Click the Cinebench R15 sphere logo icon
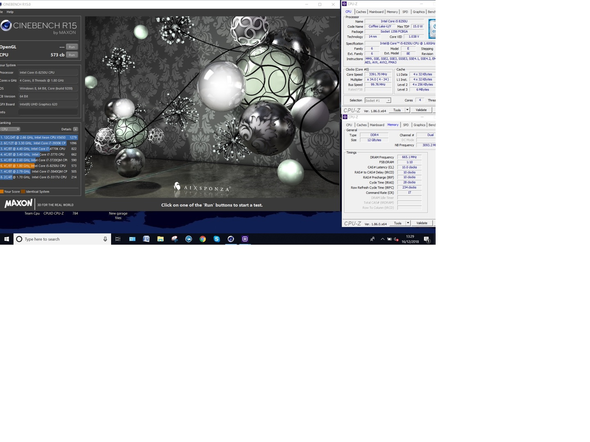 point(6,25)
